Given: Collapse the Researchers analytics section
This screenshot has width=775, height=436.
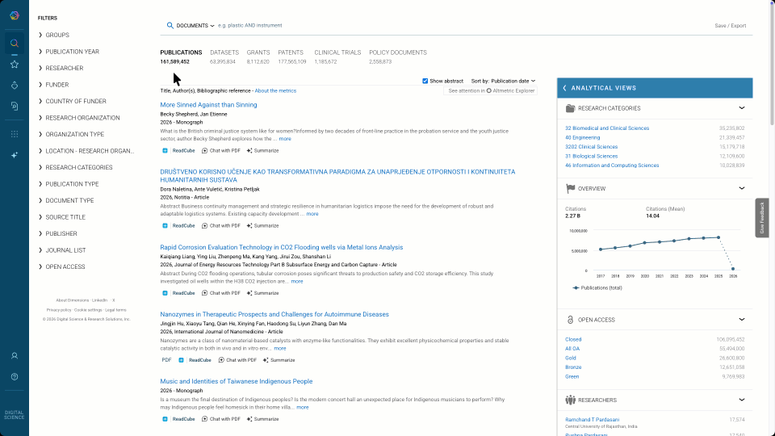Looking at the screenshot, I should tap(741, 400).
